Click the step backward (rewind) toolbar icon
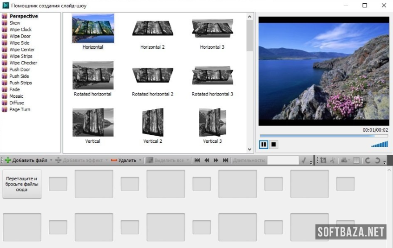 (x=207, y=160)
